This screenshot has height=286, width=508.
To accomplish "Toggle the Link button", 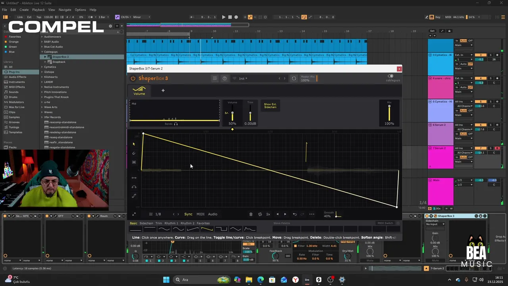I will point(20,17).
